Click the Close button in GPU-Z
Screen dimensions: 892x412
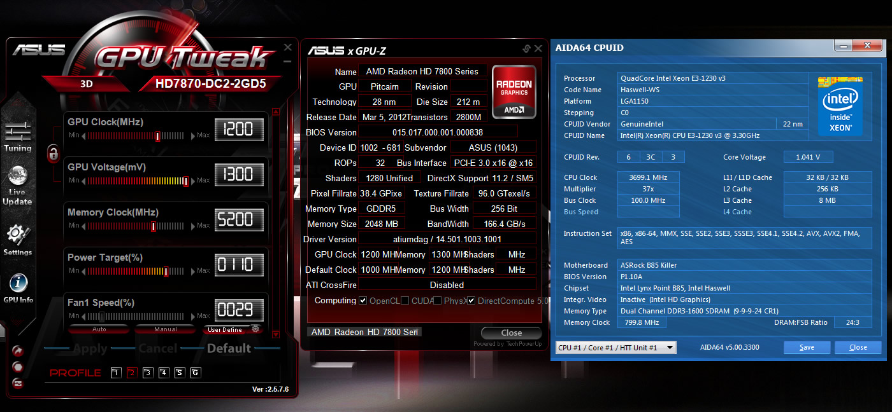click(x=511, y=333)
